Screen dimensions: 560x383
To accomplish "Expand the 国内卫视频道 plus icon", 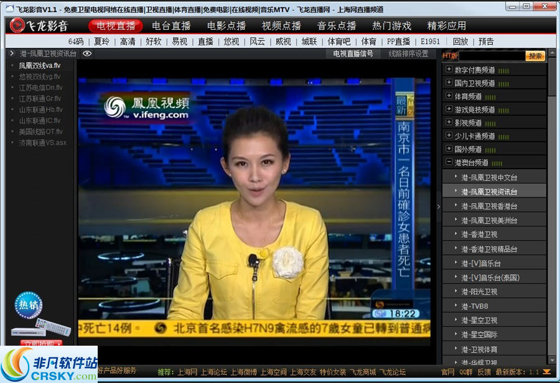I will coord(449,83).
